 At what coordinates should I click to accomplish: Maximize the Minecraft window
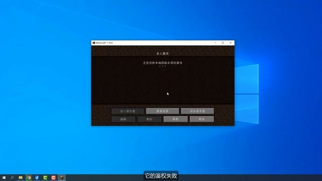223,43
